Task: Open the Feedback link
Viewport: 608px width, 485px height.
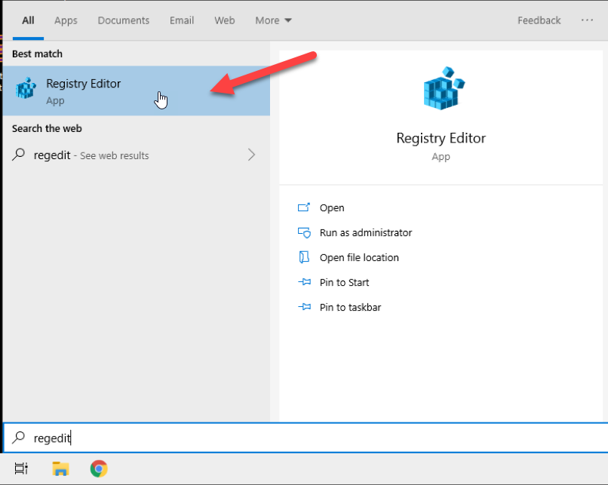Action: (539, 20)
